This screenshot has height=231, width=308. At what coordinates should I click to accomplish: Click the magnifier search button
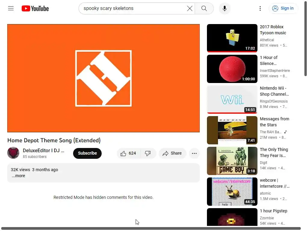(204, 8)
